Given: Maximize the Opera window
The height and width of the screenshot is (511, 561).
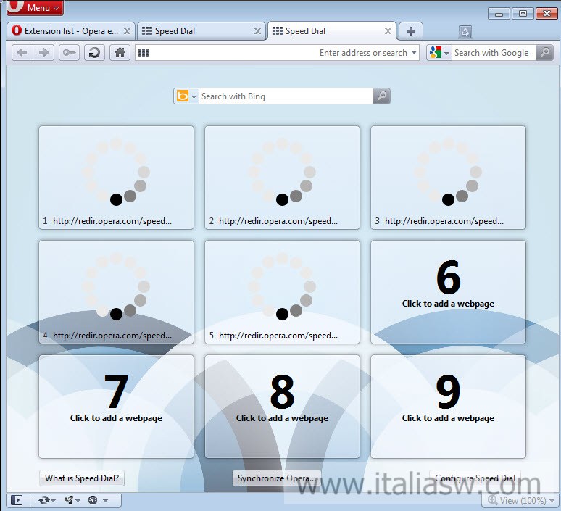Looking at the screenshot, I should (523, 14).
